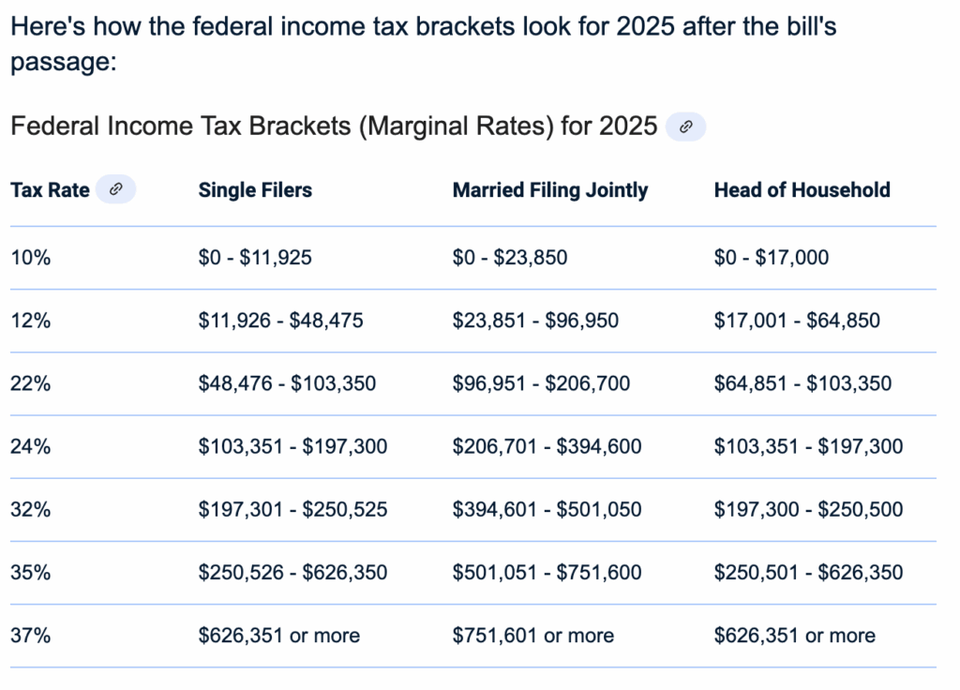
Task: Click the $64,851 - $103,350 head of household cell
Action: pyautogui.click(x=802, y=383)
